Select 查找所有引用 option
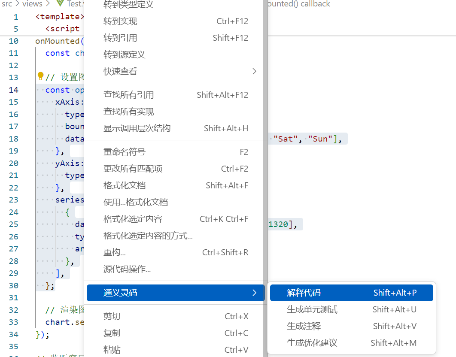This screenshot has width=456, height=357. (x=176, y=95)
